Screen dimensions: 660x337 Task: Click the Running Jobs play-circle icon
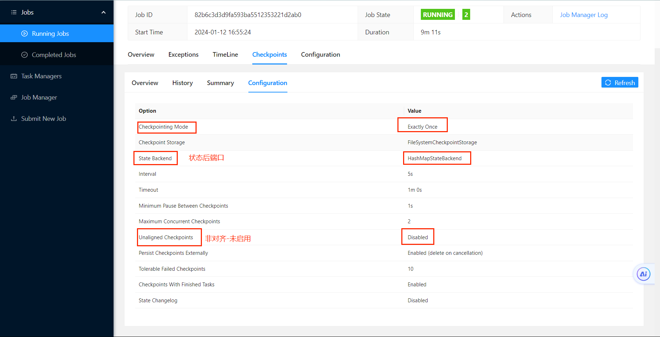(24, 34)
